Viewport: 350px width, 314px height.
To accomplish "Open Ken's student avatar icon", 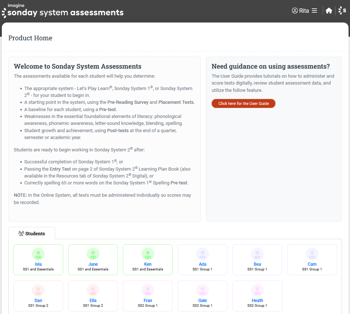I will point(148,254).
